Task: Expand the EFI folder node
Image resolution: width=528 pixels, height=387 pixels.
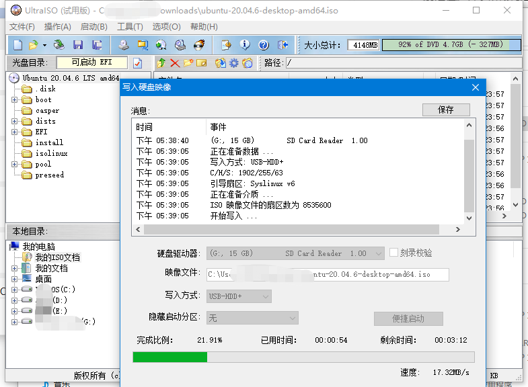Action: click(14, 132)
